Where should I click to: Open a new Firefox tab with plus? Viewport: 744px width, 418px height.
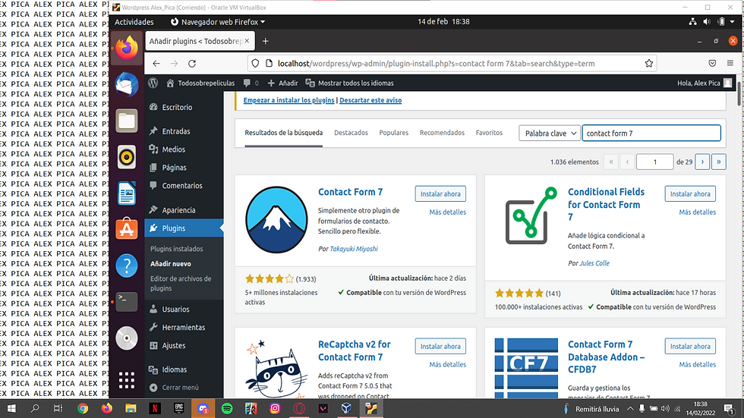[x=266, y=41]
